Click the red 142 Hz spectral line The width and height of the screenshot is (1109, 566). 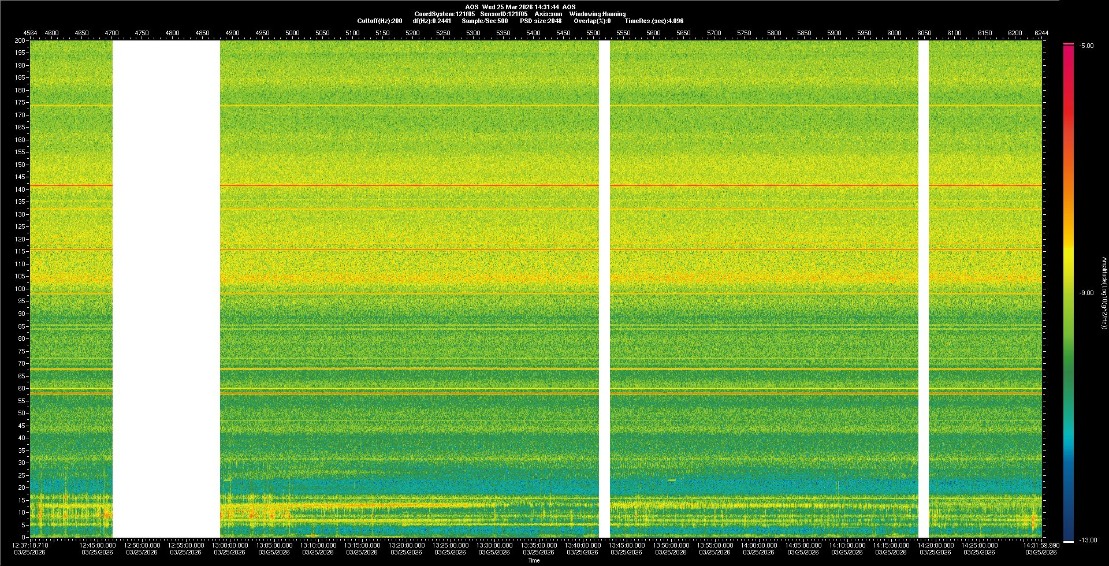pyautogui.click(x=404, y=185)
